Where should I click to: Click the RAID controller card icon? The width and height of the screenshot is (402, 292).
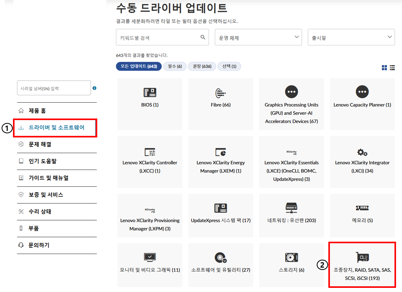pos(362,257)
